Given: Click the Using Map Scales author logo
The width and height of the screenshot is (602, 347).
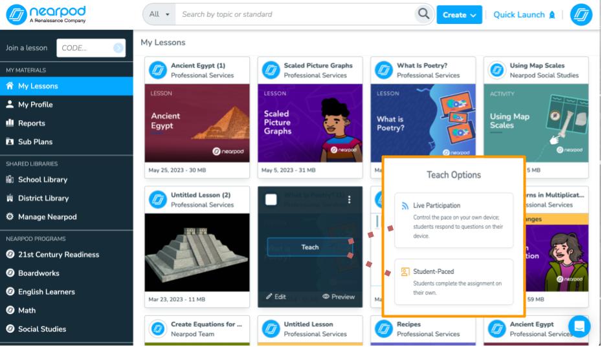Looking at the screenshot, I should click(496, 70).
